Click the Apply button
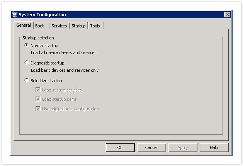Viewport: 243px width, 166px height. [183, 147]
